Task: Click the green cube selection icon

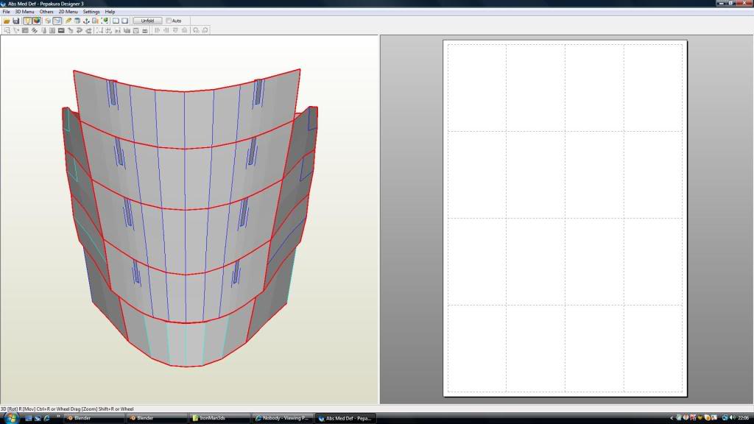Action: (105, 21)
